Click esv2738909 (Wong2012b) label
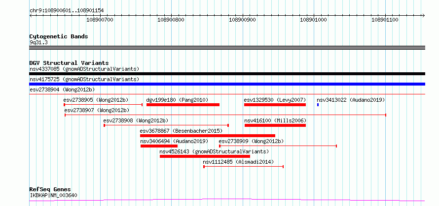This screenshot has height=206, width=439. click(251, 141)
